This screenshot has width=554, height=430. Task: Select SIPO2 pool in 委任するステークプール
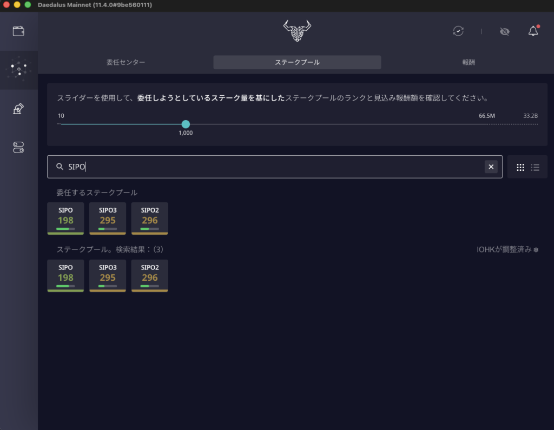point(149,219)
